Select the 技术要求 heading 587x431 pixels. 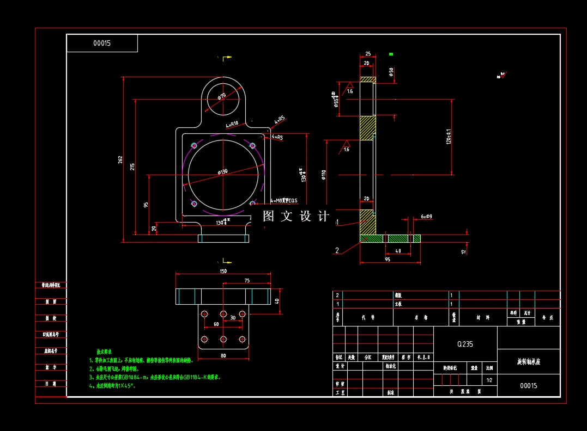(104, 352)
